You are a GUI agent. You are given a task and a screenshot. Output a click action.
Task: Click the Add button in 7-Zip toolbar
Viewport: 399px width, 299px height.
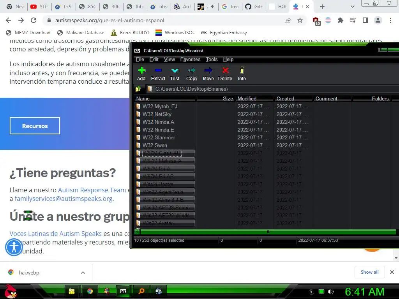point(141,74)
